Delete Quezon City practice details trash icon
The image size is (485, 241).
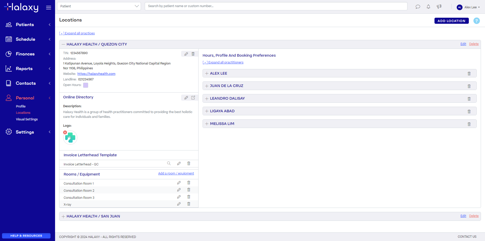click(x=193, y=54)
